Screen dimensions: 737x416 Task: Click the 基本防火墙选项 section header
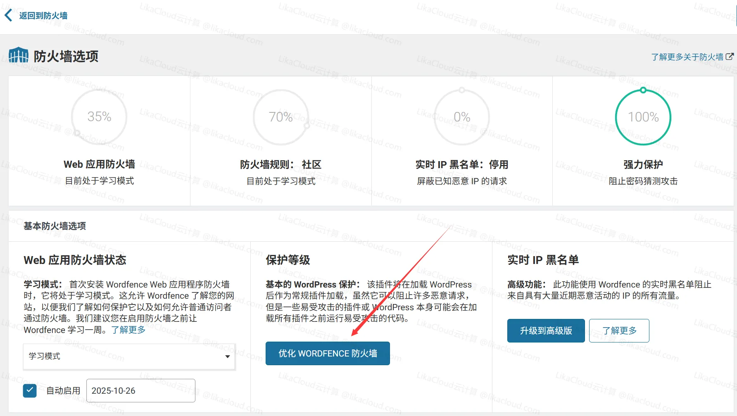point(54,226)
